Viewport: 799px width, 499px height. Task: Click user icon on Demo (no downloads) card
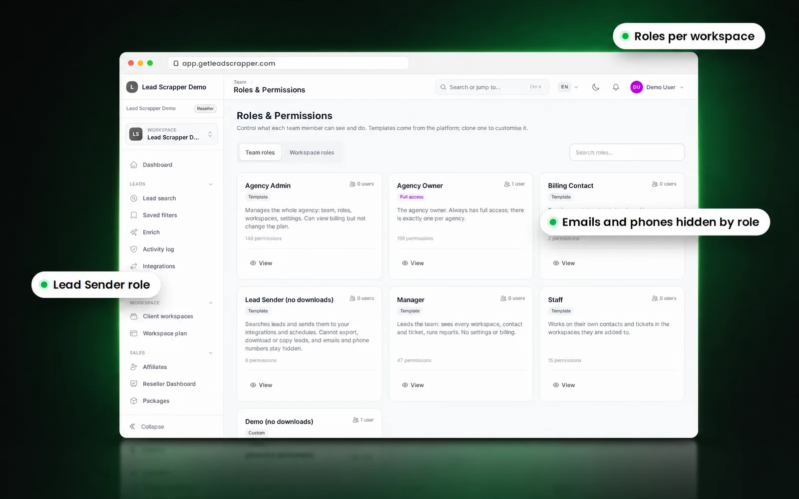[x=356, y=420]
